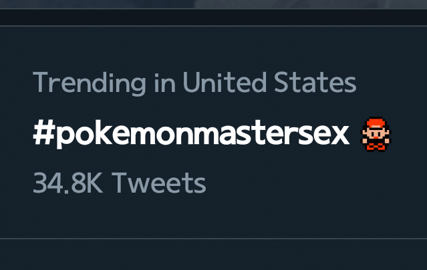427x270 pixels.
Task: Click the hash symbol of the trending tag
Action: coord(43,135)
